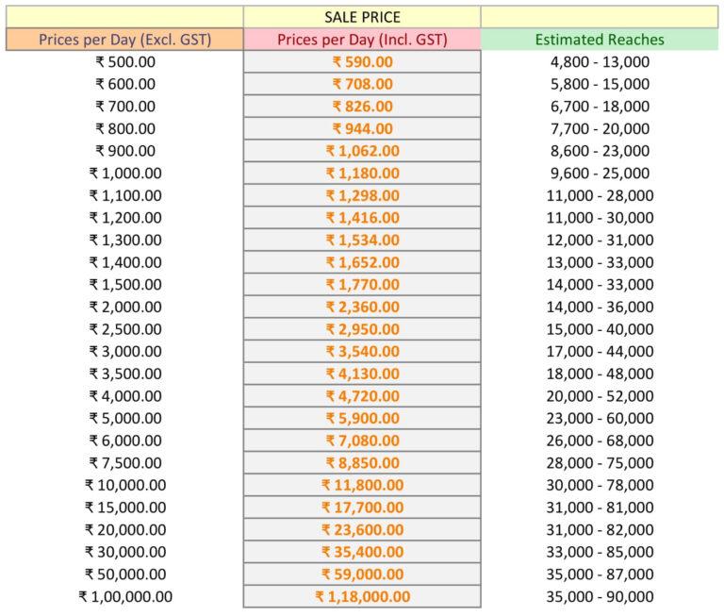724x616 pixels.
Task: Click the ₹ 1,18,000.00 price cell
Action: [362, 596]
